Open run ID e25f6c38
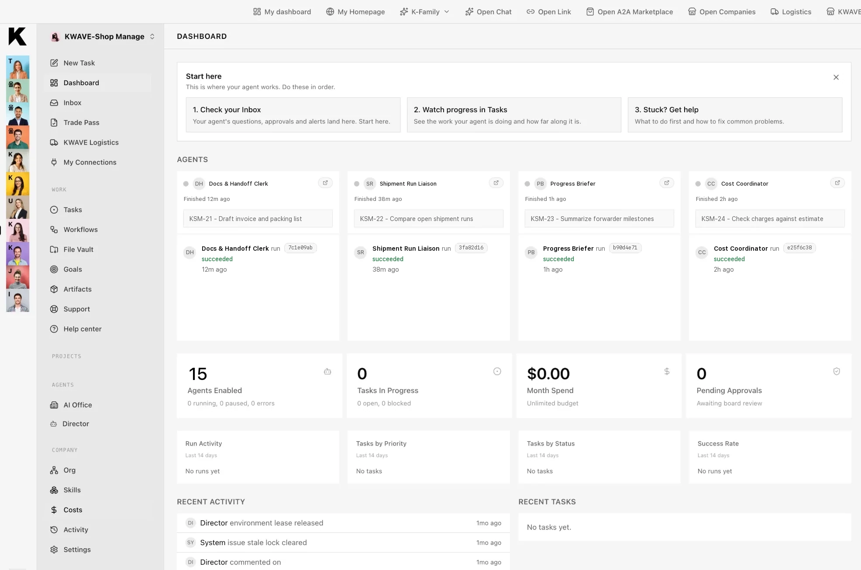861x570 pixels. click(x=799, y=248)
